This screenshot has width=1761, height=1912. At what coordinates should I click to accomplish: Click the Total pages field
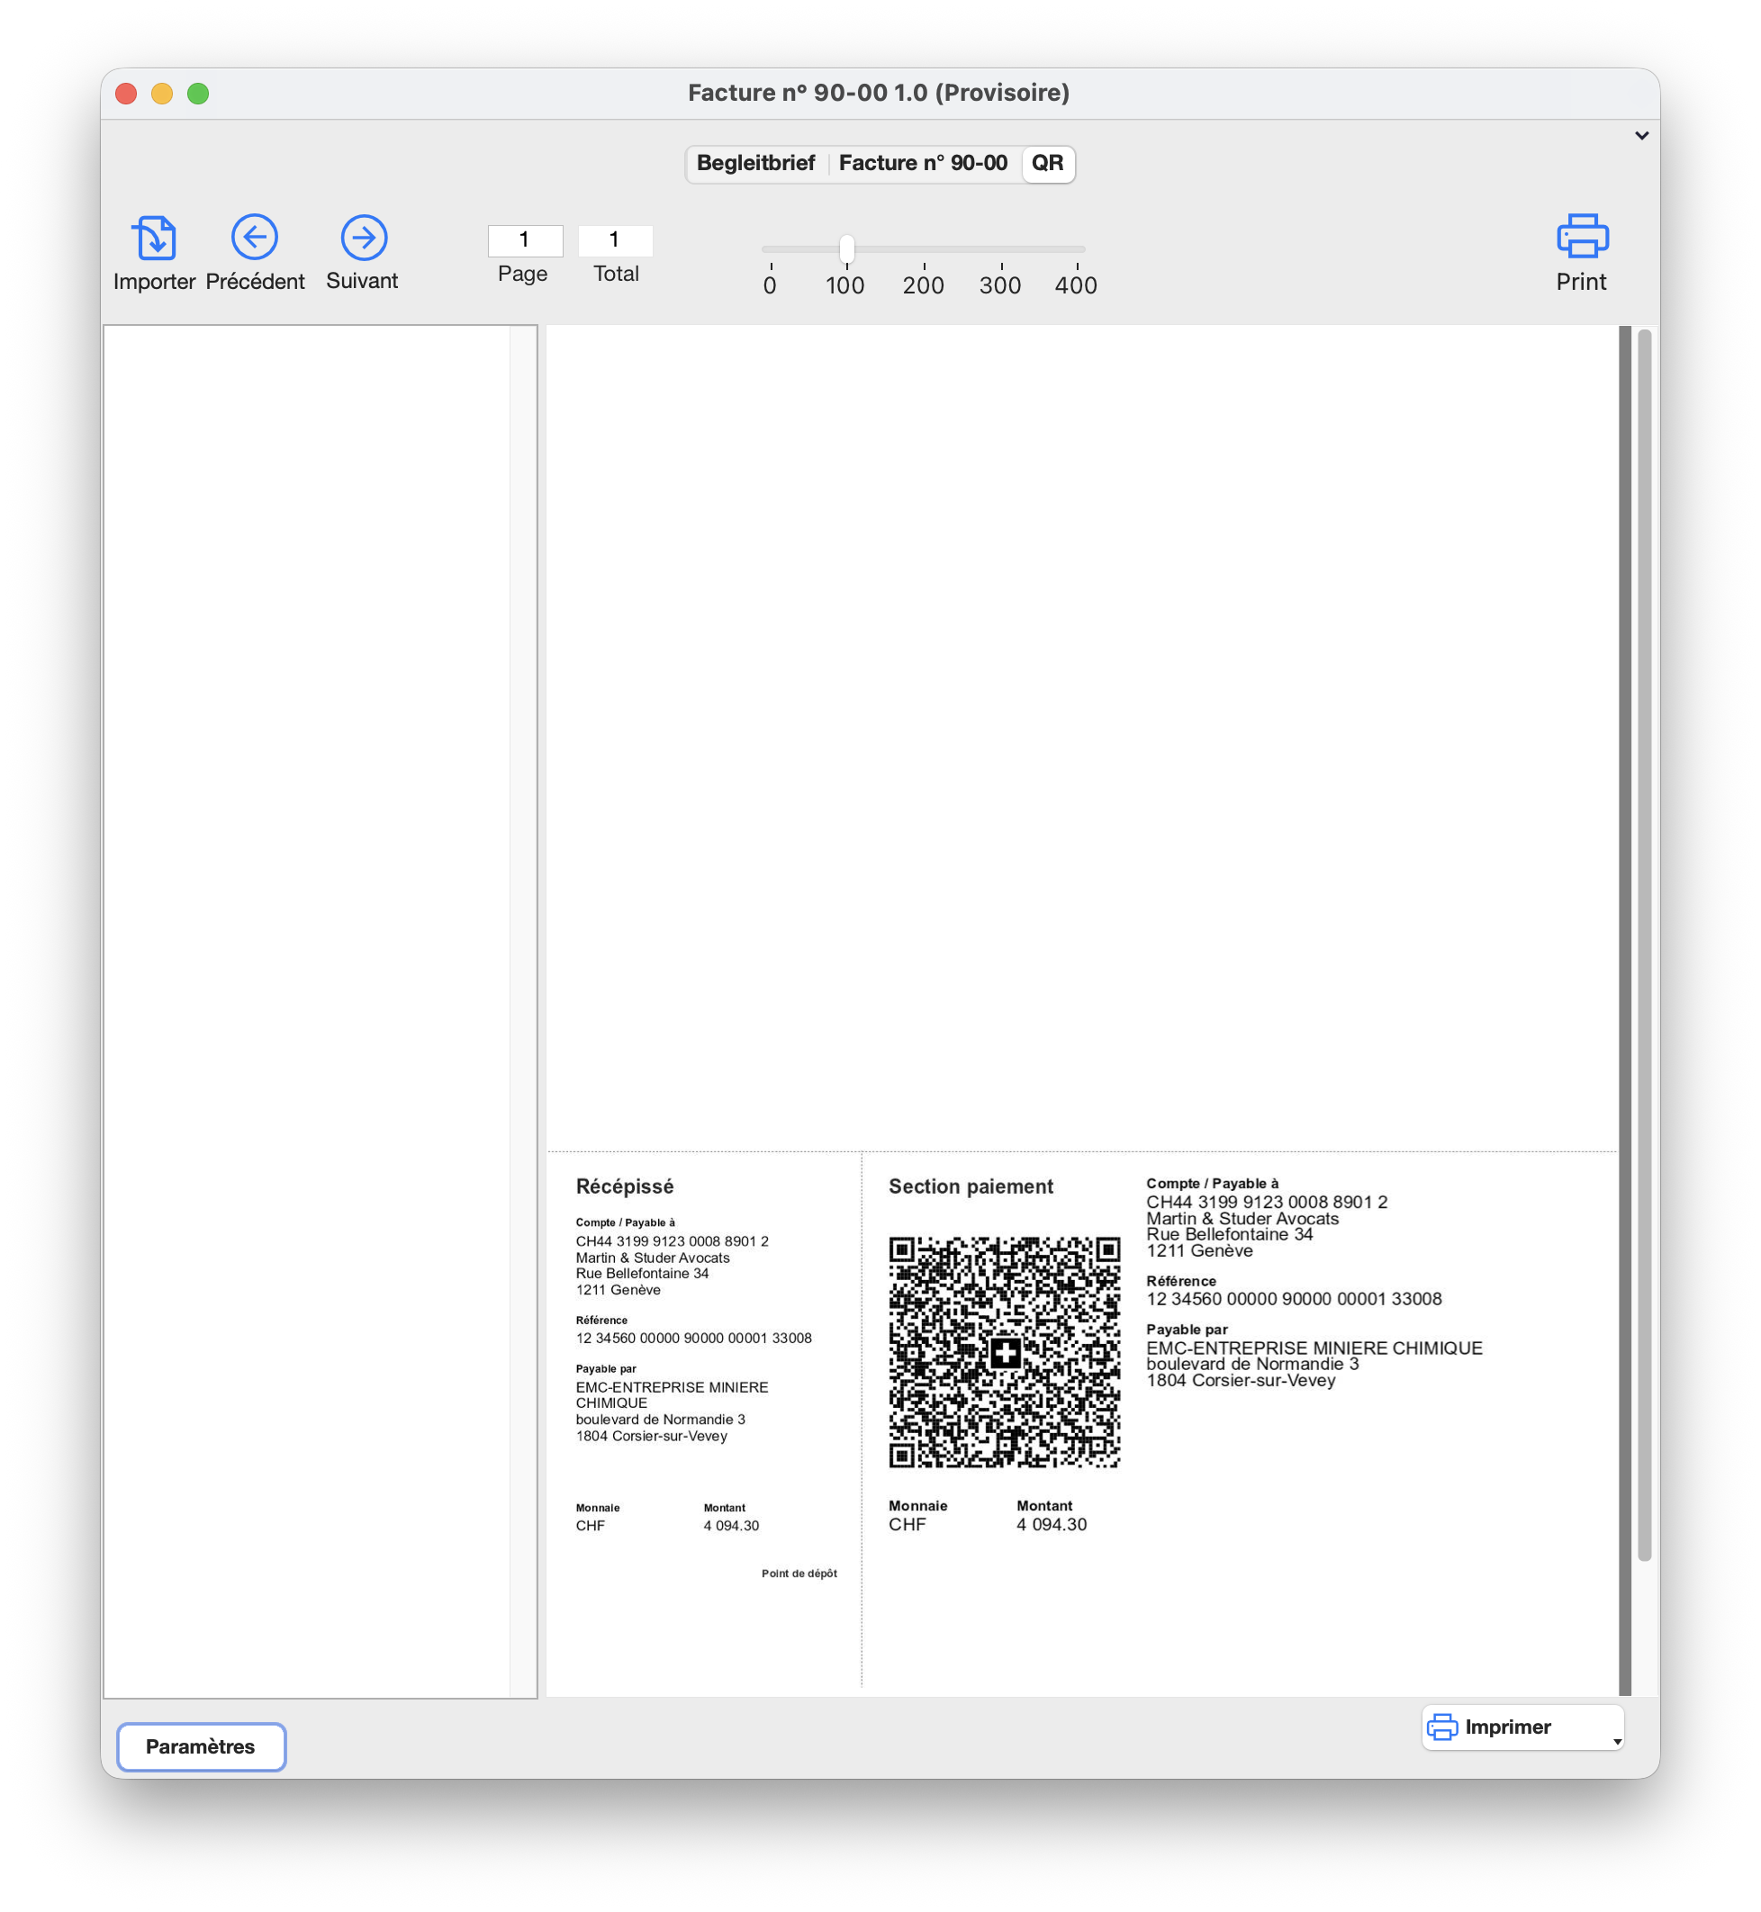click(615, 240)
